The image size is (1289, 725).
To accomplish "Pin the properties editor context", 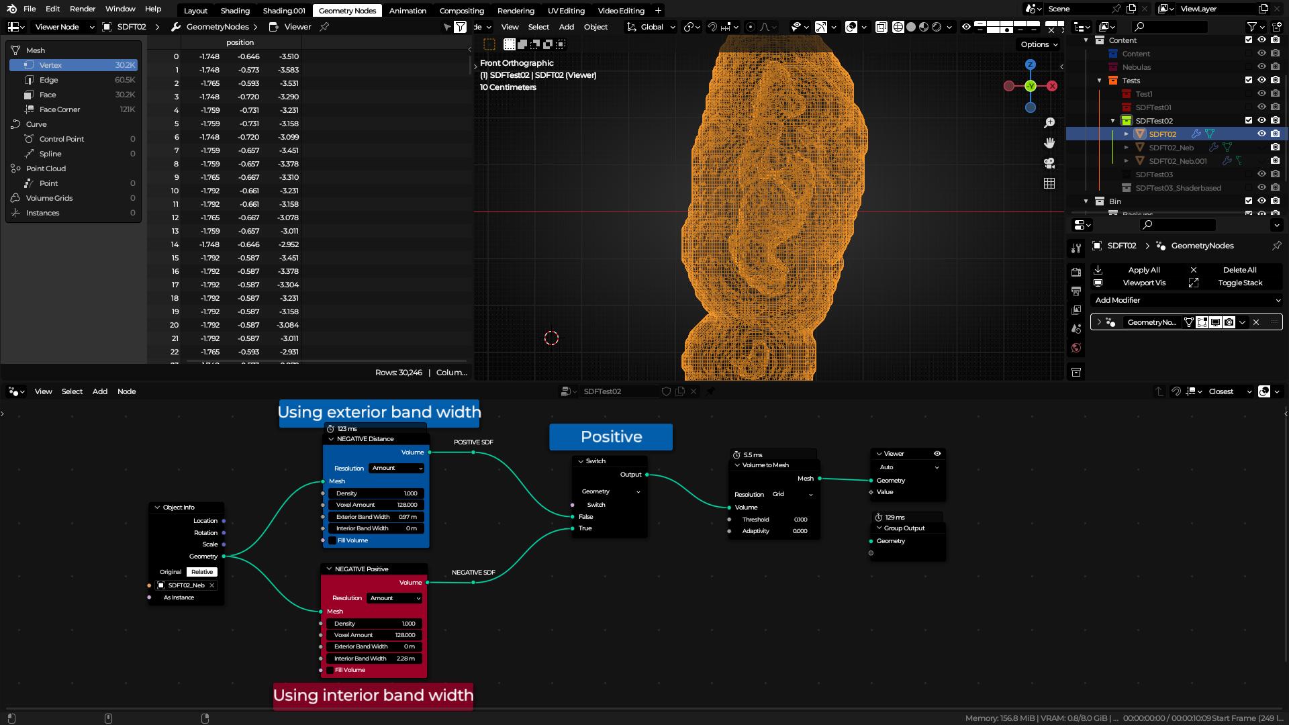I will [1276, 246].
